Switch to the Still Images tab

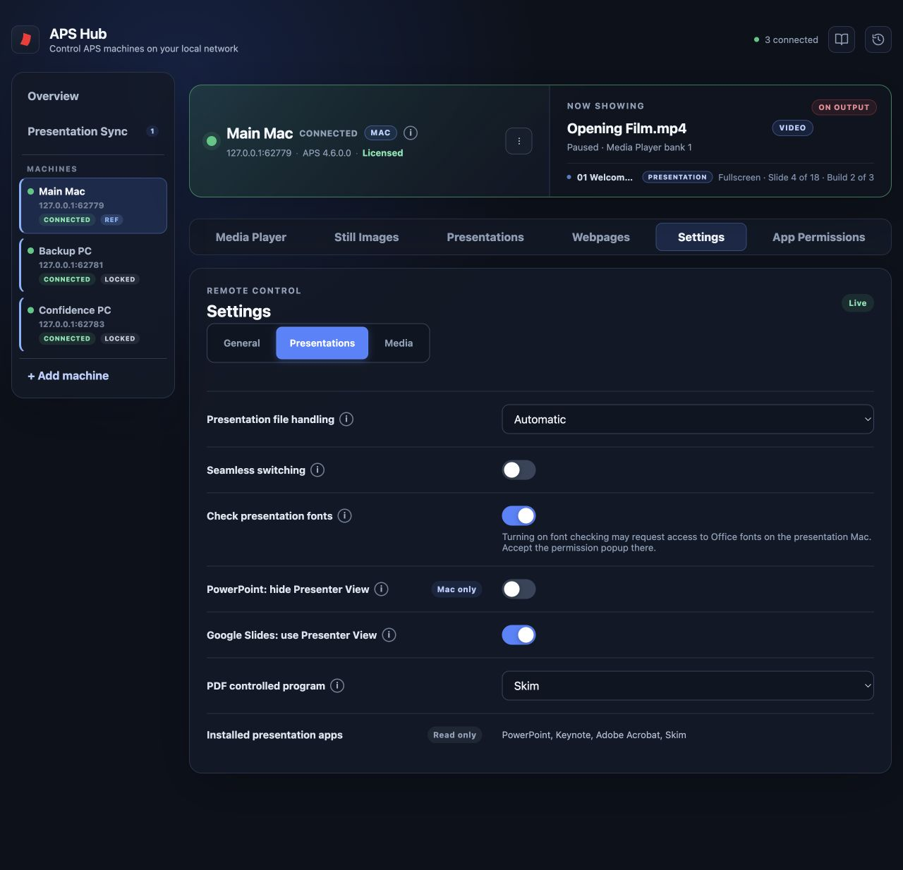coord(366,237)
